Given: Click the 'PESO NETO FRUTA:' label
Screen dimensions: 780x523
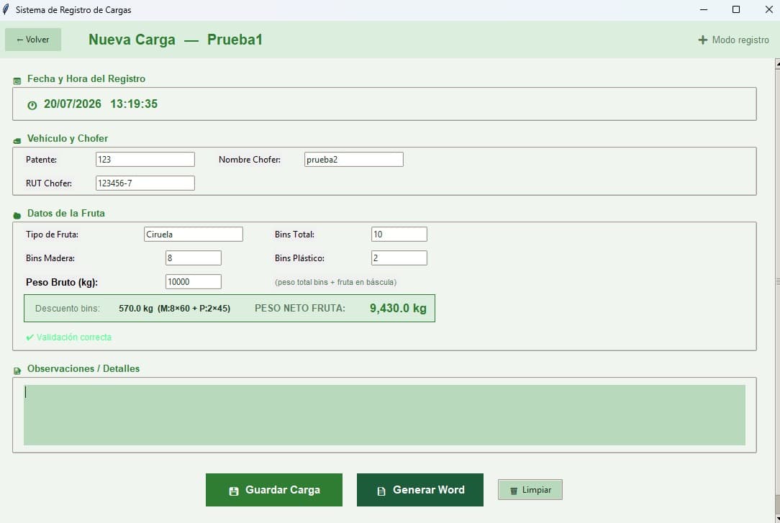Looking at the screenshot, I should click(x=300, y=308).
